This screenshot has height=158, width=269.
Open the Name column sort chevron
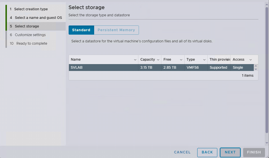pos(135,60)
